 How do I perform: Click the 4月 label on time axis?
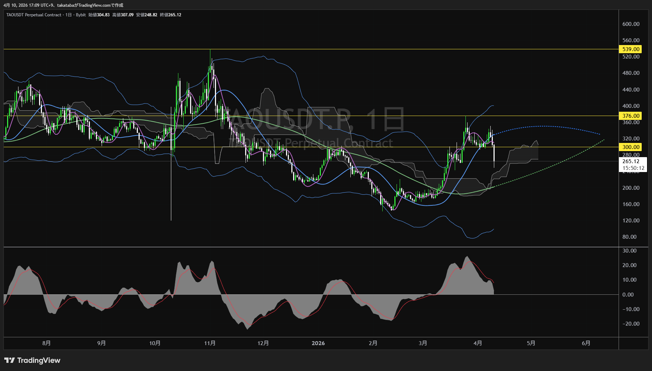tap(478, 343)
